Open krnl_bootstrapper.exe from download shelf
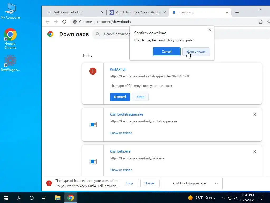The width and height of the screenshot is (270, 203). point(189,183)
